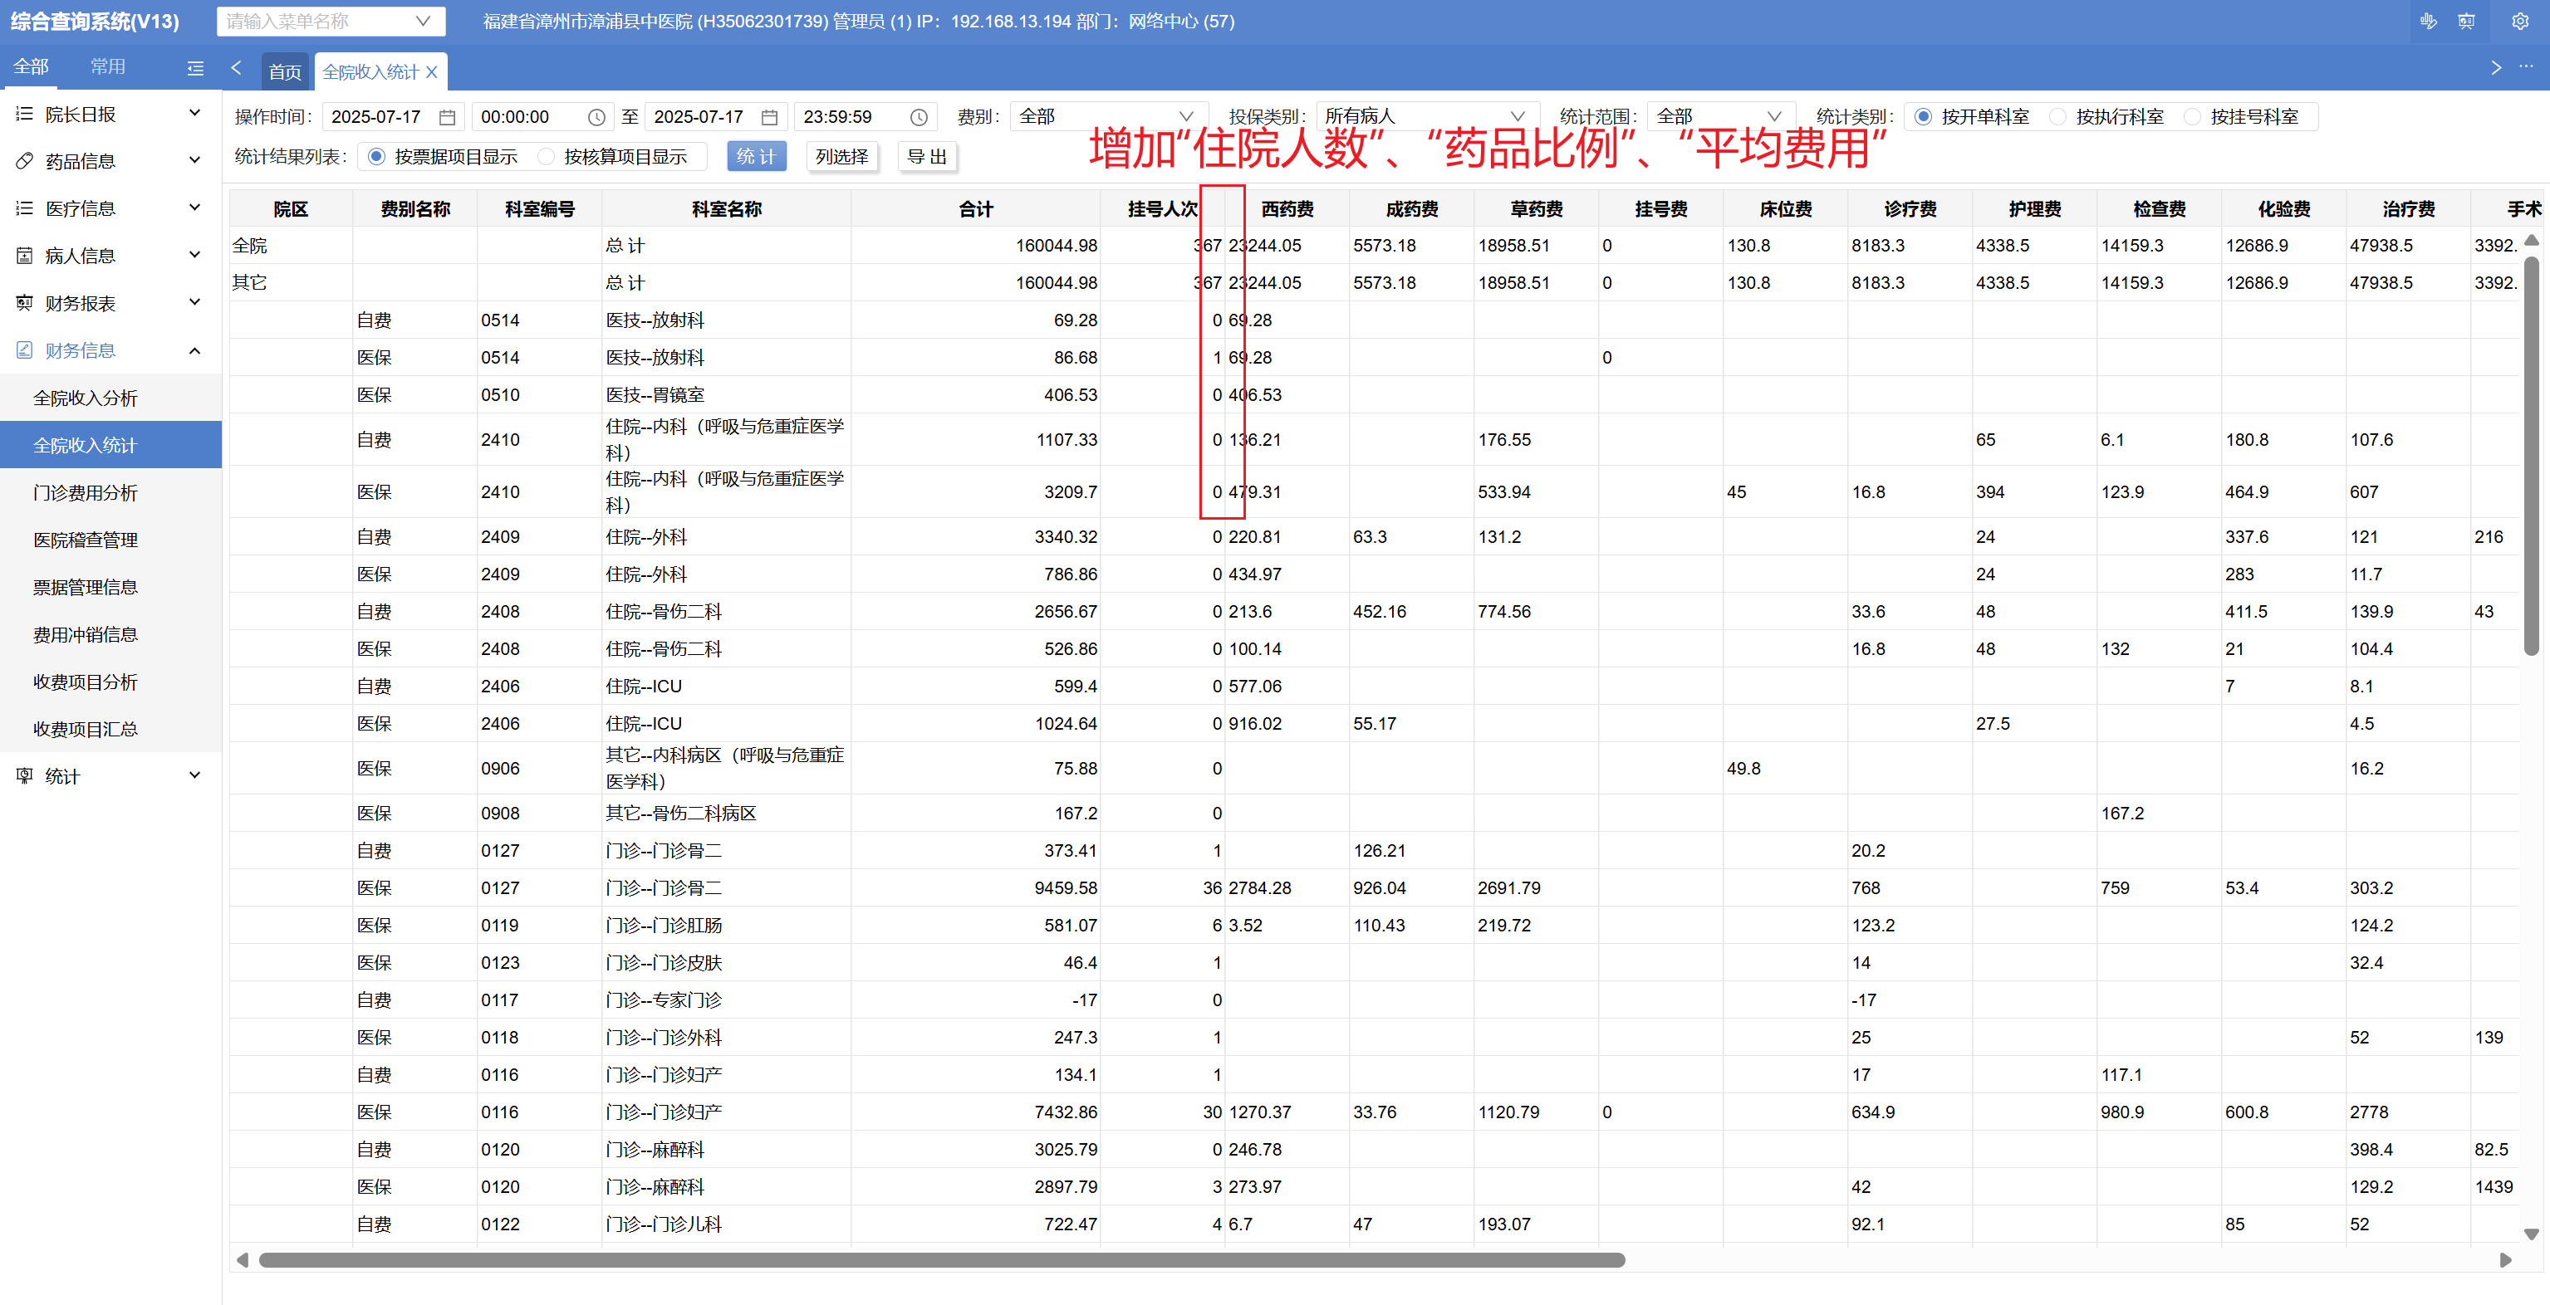Image resolution: width=2550 pixels, height=1305 pixels.
Task: Click the end time clock icon
Action: tap(919, 118)
